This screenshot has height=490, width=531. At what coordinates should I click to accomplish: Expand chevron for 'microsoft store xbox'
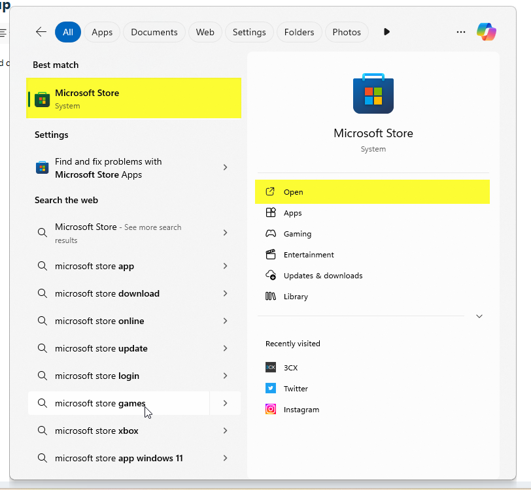pyautogui.click(x=225, y=431)
